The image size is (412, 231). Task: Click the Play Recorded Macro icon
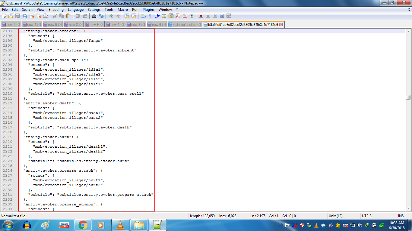[215, 16]
